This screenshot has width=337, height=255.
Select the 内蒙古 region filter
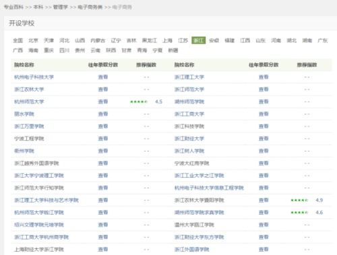coord(98,40)
